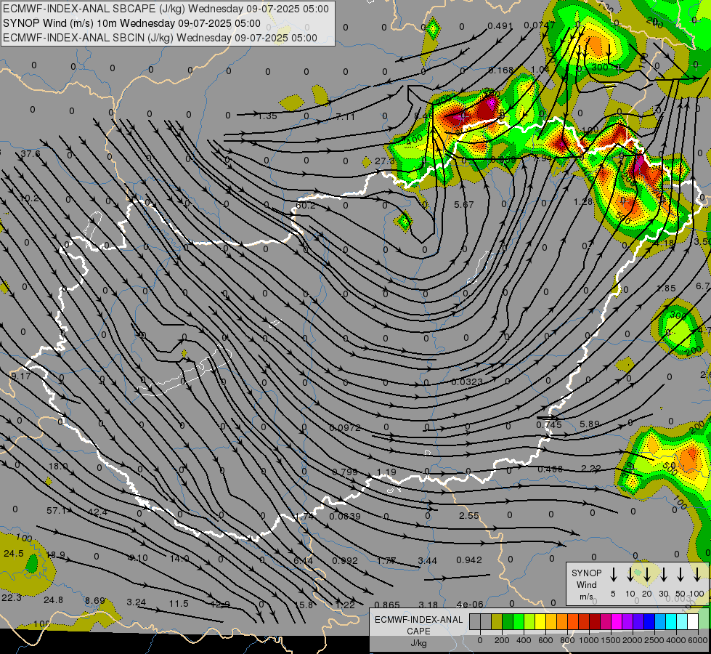Click the 4.18 value on the map
Viewport: 711px width, 654px height.
[x=665, y=243]
